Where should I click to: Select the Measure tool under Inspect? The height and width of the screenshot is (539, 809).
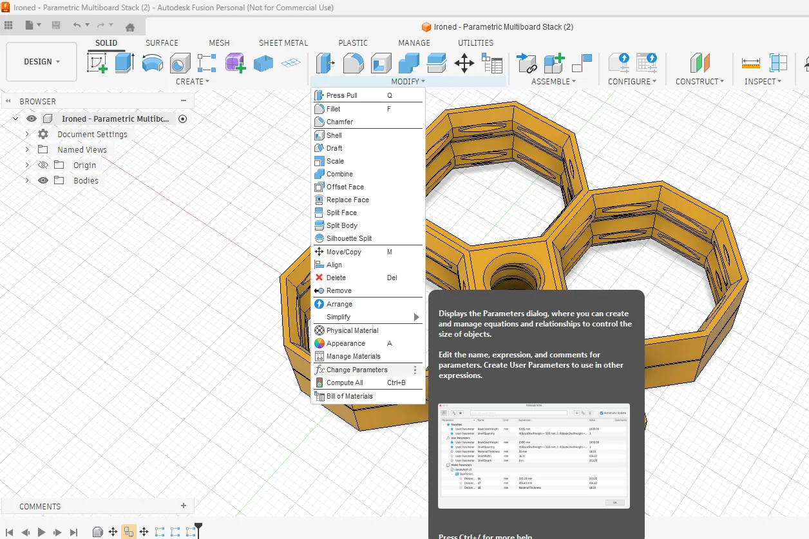(x=750, y=63)
